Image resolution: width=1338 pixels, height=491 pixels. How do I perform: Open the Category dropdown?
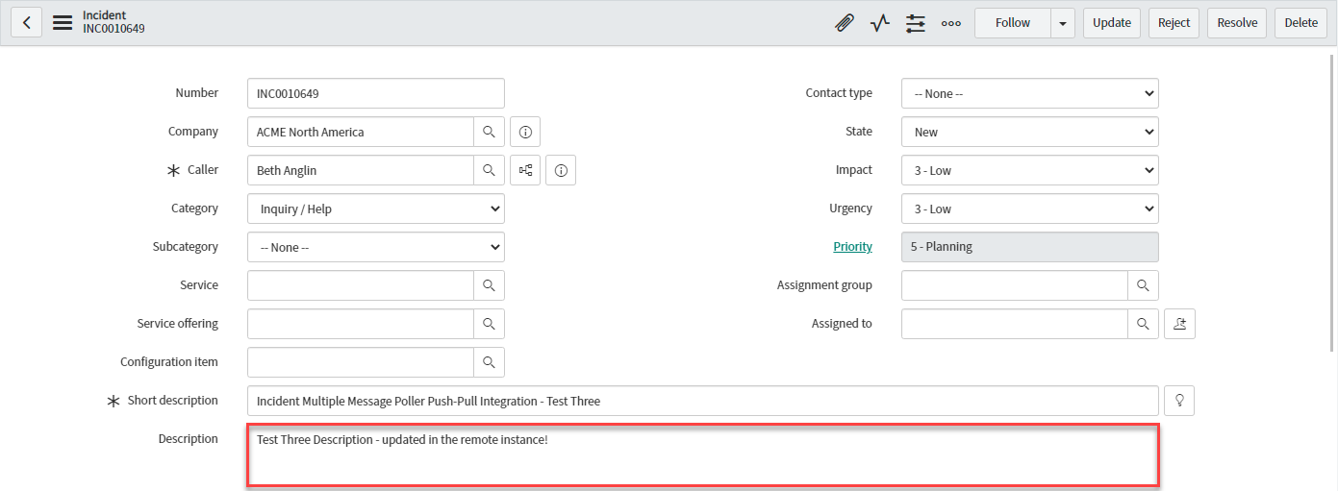(x=375, y=209)
